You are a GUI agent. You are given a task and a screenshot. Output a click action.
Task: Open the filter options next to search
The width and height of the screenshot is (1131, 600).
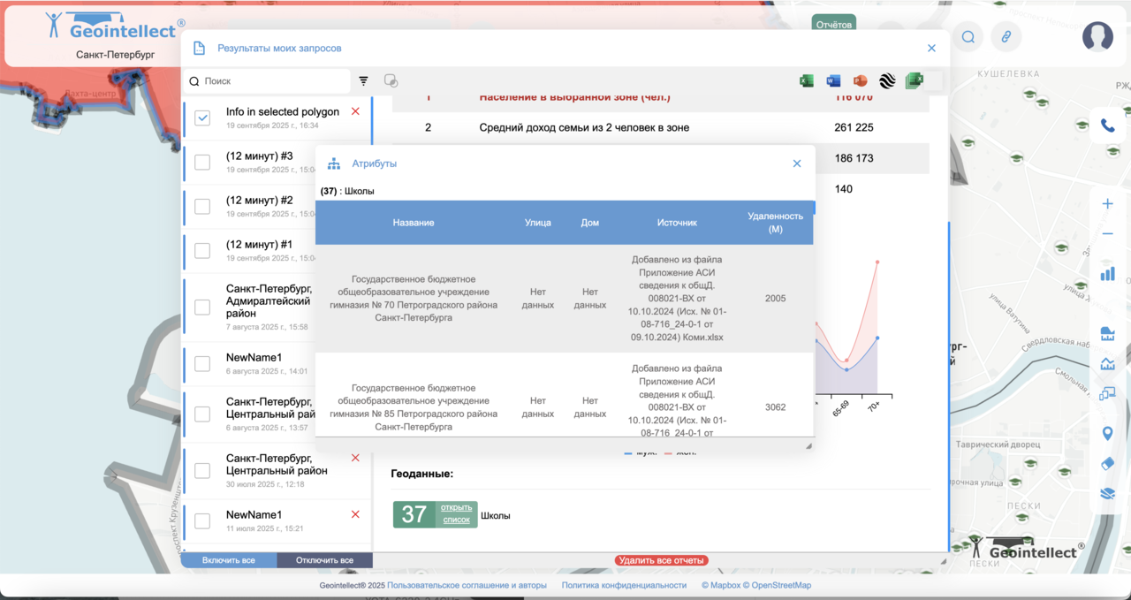[363, 81]
